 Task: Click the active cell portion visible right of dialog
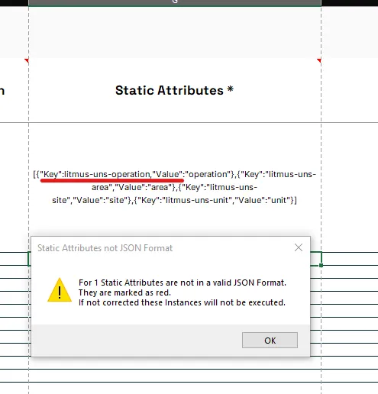[316, 259]
